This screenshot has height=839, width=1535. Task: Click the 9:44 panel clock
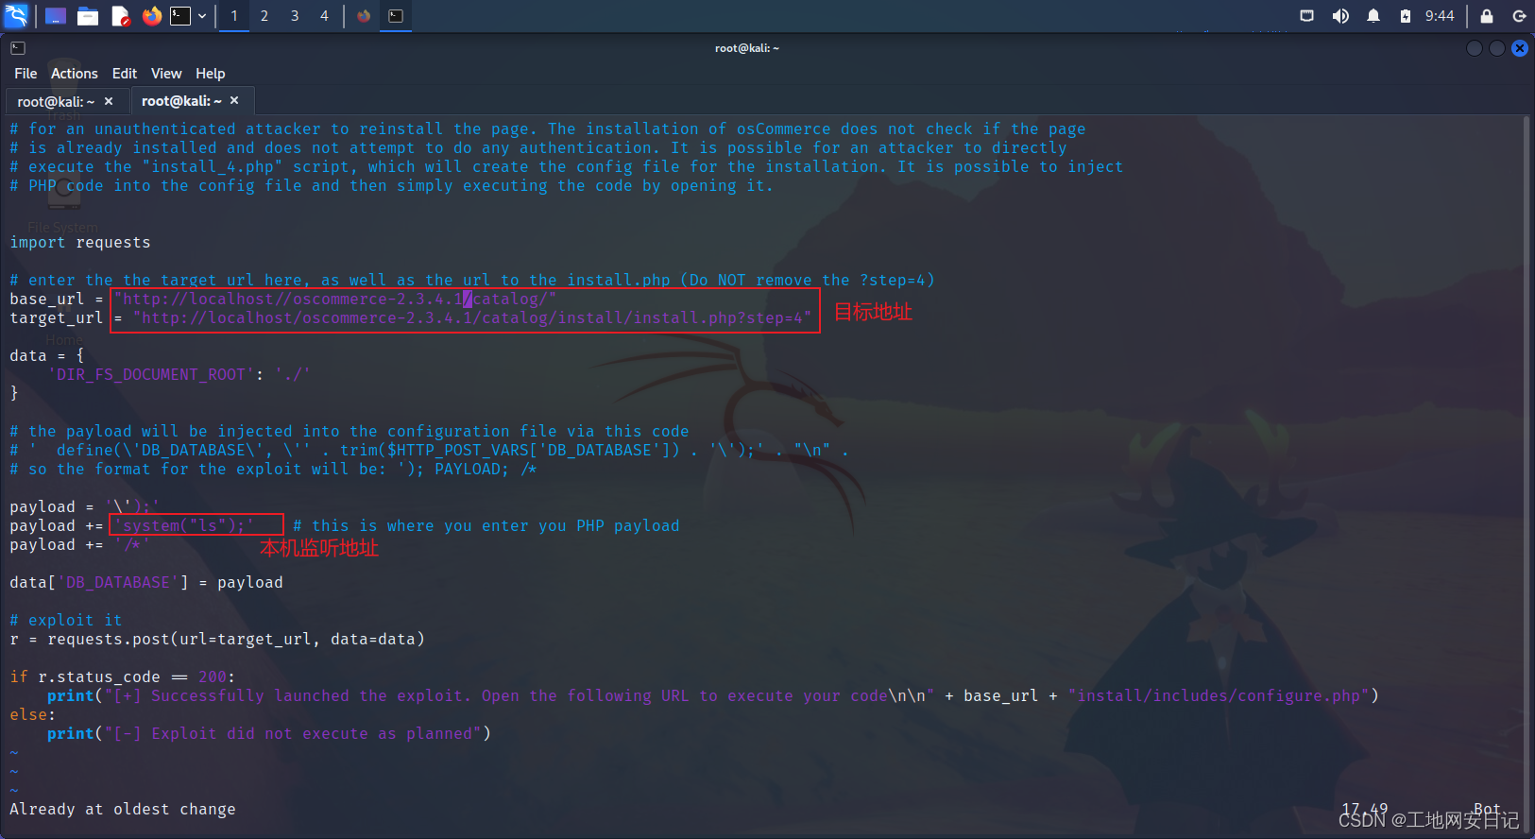click(x=1440, y=16)
